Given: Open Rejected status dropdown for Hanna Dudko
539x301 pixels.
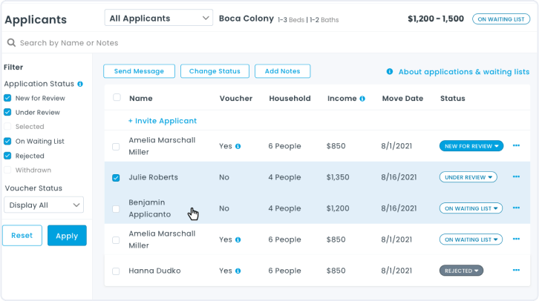Looking at the screenshot, I should tap(461, 271).
